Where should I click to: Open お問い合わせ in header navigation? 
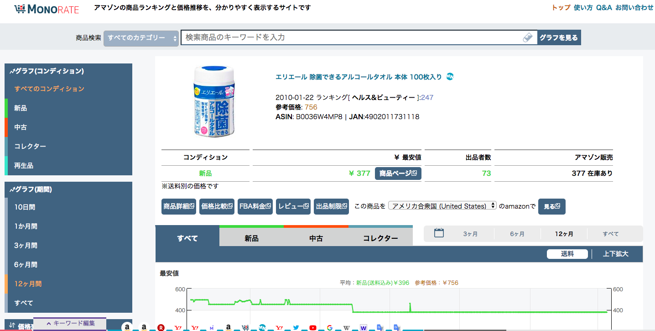[x=634, y=7]
